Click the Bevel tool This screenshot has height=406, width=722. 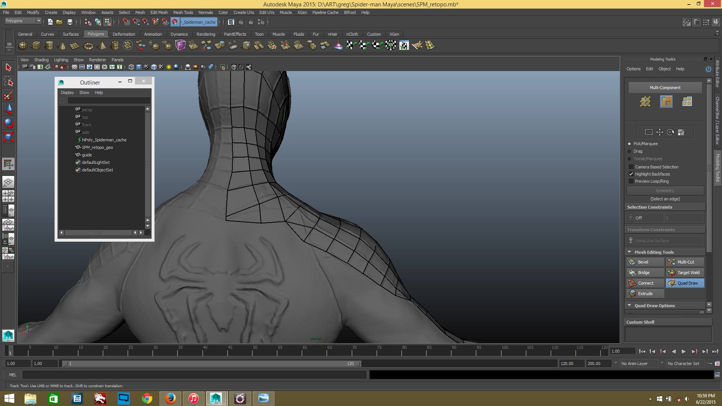(645, 262)
